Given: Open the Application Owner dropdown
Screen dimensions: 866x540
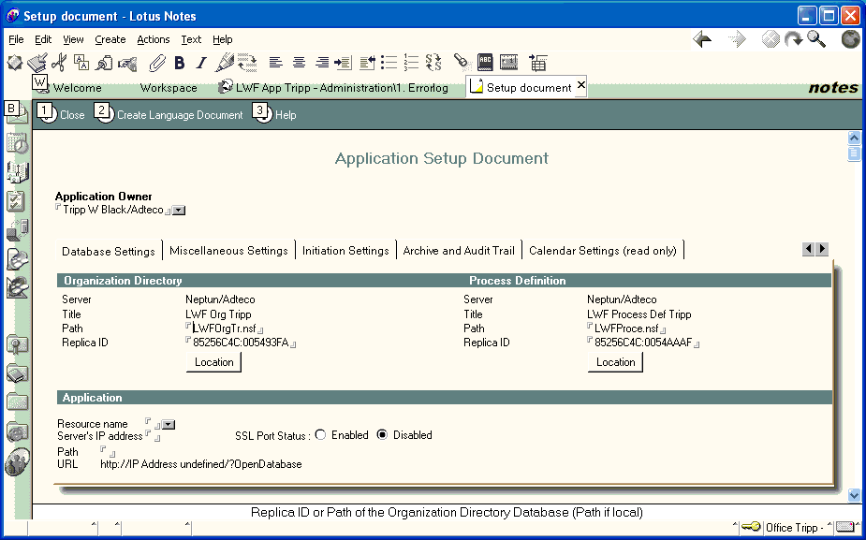Looking at the screenshot, I should (x=179, y=211).
